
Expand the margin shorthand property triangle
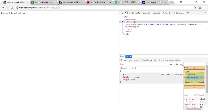(131, 79)
